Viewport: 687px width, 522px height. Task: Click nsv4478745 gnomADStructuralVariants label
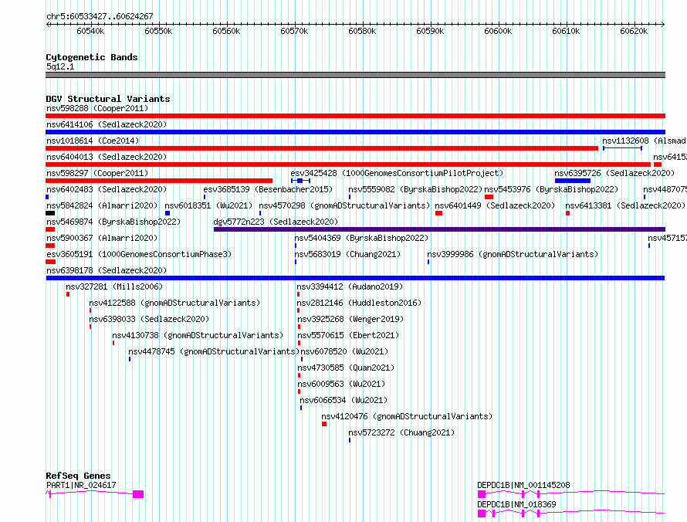coord(214,351)
